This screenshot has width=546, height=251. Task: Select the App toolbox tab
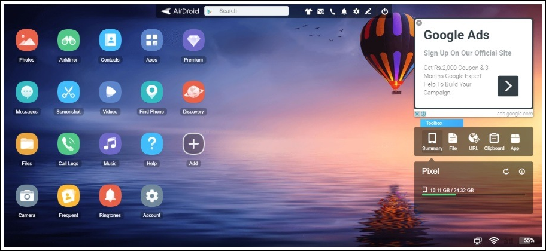515,142
